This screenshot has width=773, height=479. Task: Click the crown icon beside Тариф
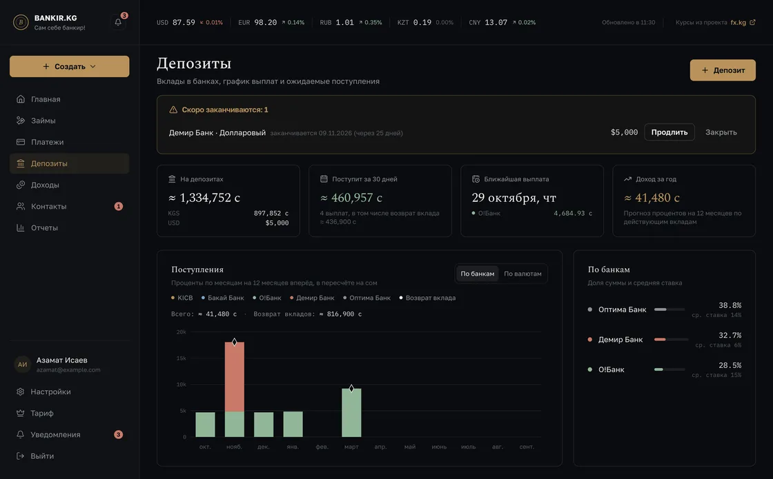(20, 413)
